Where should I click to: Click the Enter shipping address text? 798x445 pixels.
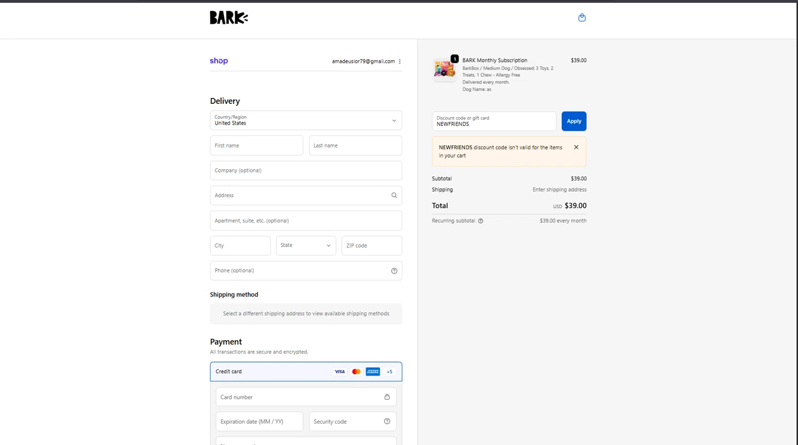560,189
